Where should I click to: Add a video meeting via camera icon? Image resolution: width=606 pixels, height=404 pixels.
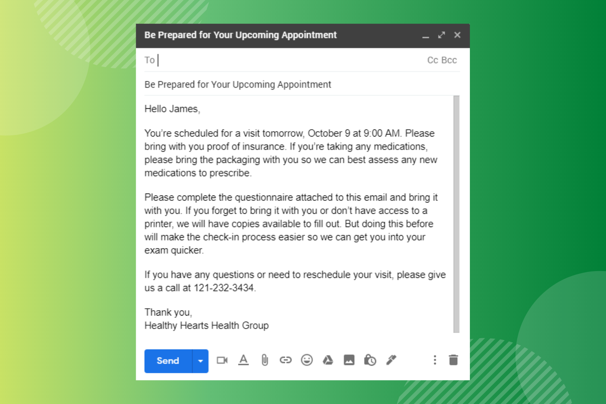click(x=222, y=360)
